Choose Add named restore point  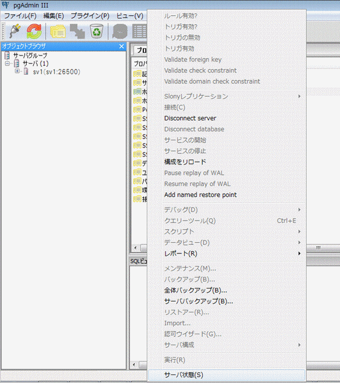[x=200, y=195]
